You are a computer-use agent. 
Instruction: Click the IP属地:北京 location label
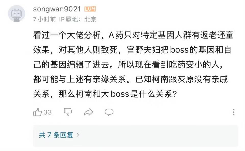pos(78,19)
